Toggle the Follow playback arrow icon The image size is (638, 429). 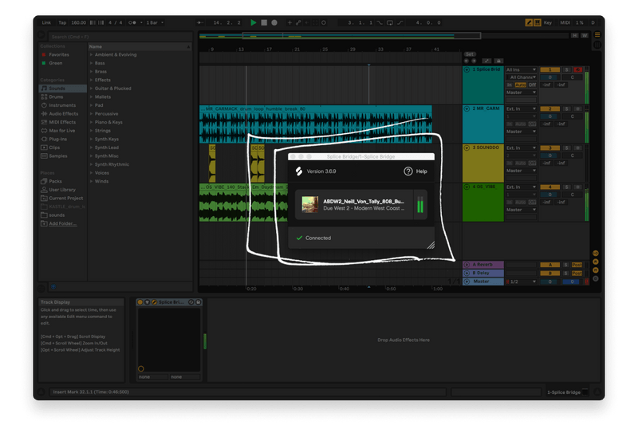pyautogui.click(x=200, y=23)
